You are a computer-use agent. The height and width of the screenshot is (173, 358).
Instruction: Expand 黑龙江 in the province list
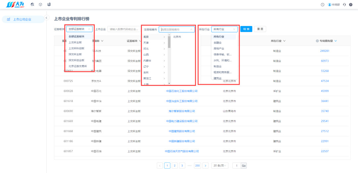coord(154,79)
